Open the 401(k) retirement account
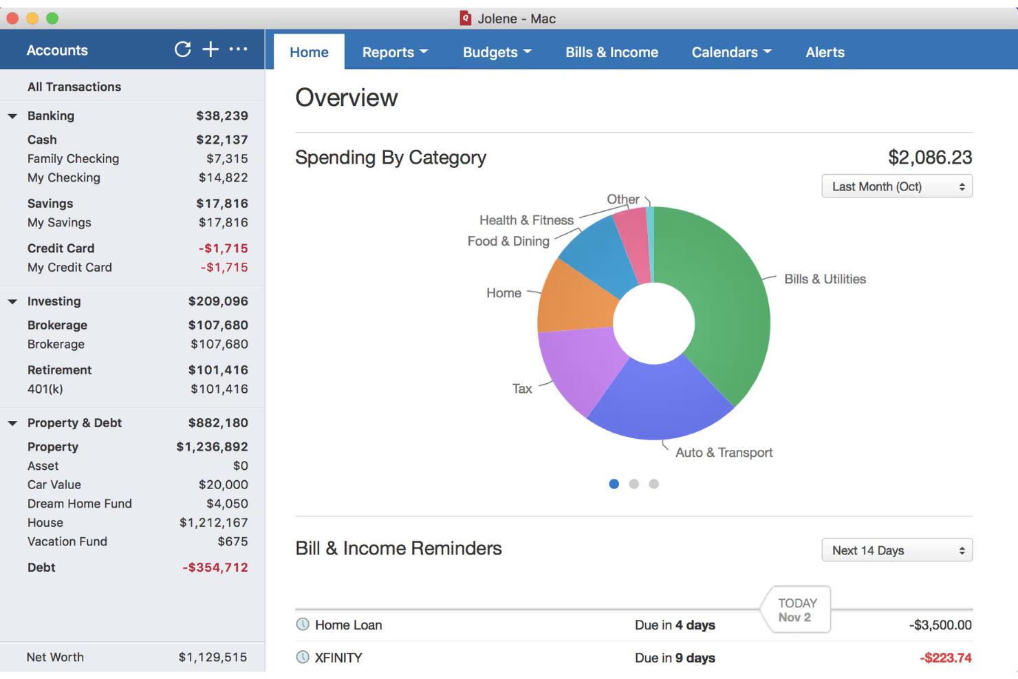The image size is (1018, 679). 45,389
